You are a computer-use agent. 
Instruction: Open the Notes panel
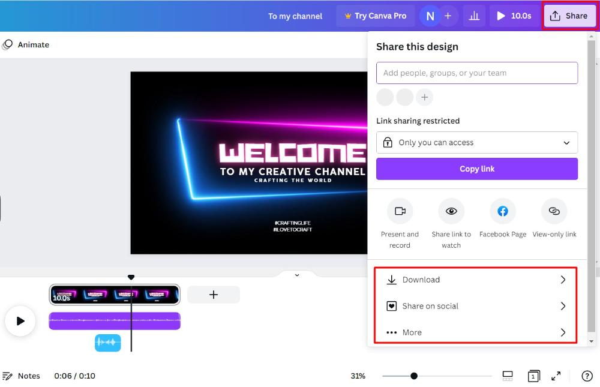pos(21,376)
